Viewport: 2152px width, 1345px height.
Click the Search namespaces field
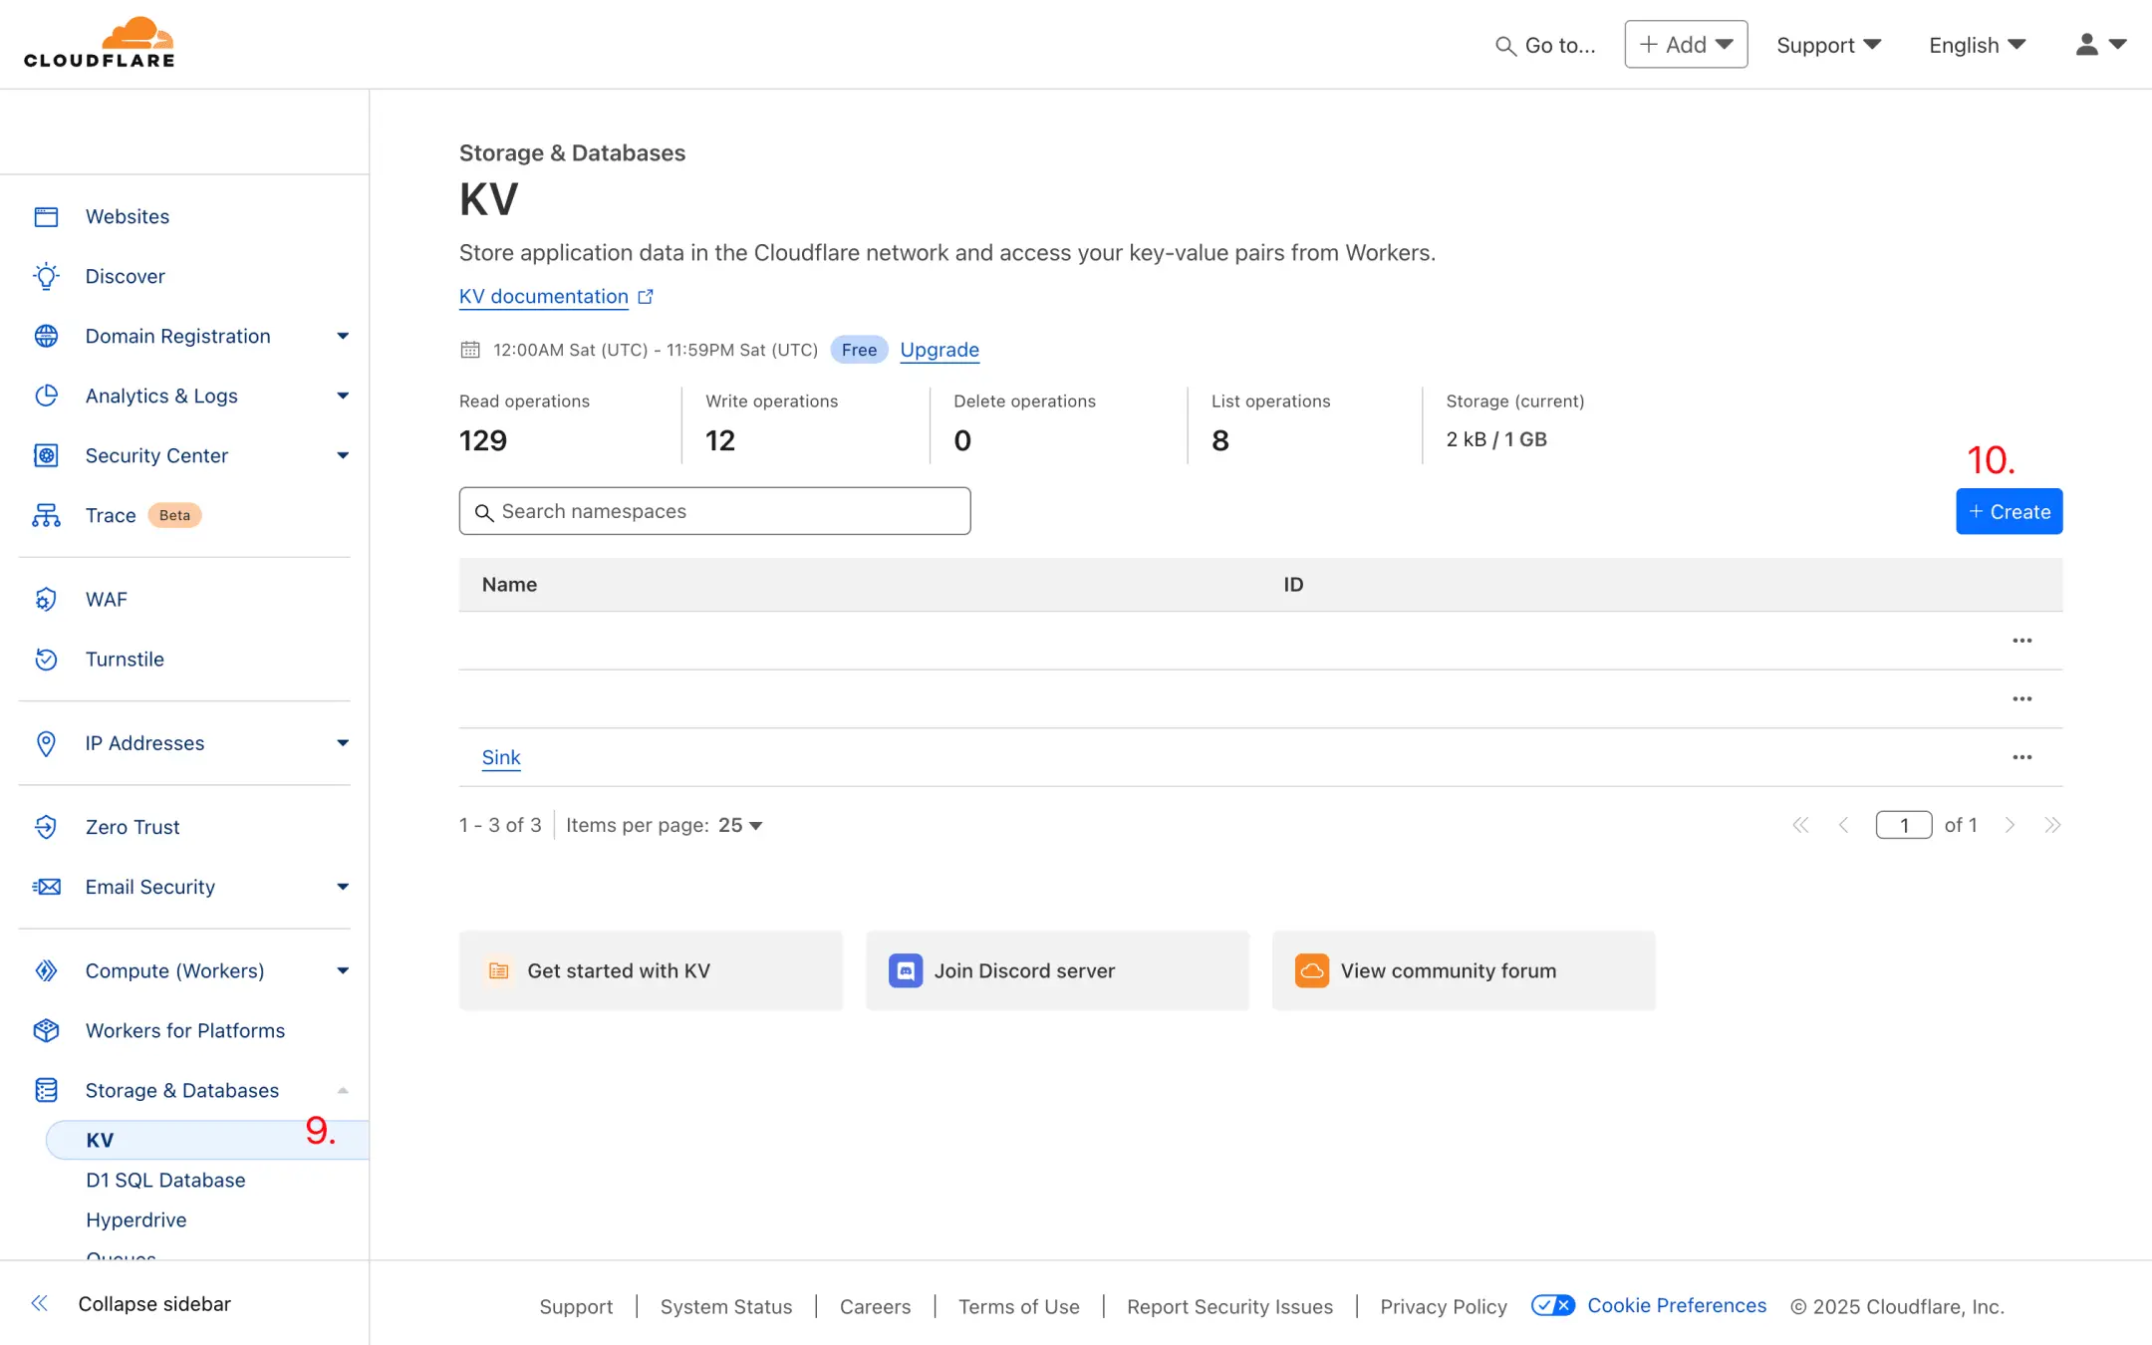pos(714,511)
